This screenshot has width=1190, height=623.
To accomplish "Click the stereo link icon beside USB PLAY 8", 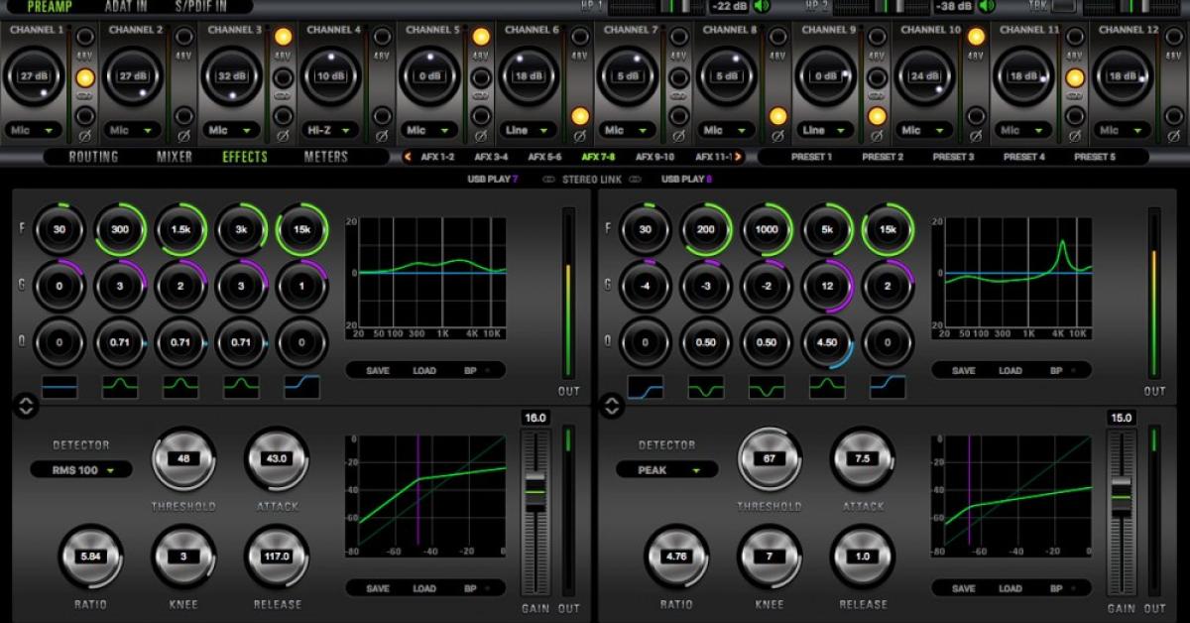I will (x=635, y=180).
